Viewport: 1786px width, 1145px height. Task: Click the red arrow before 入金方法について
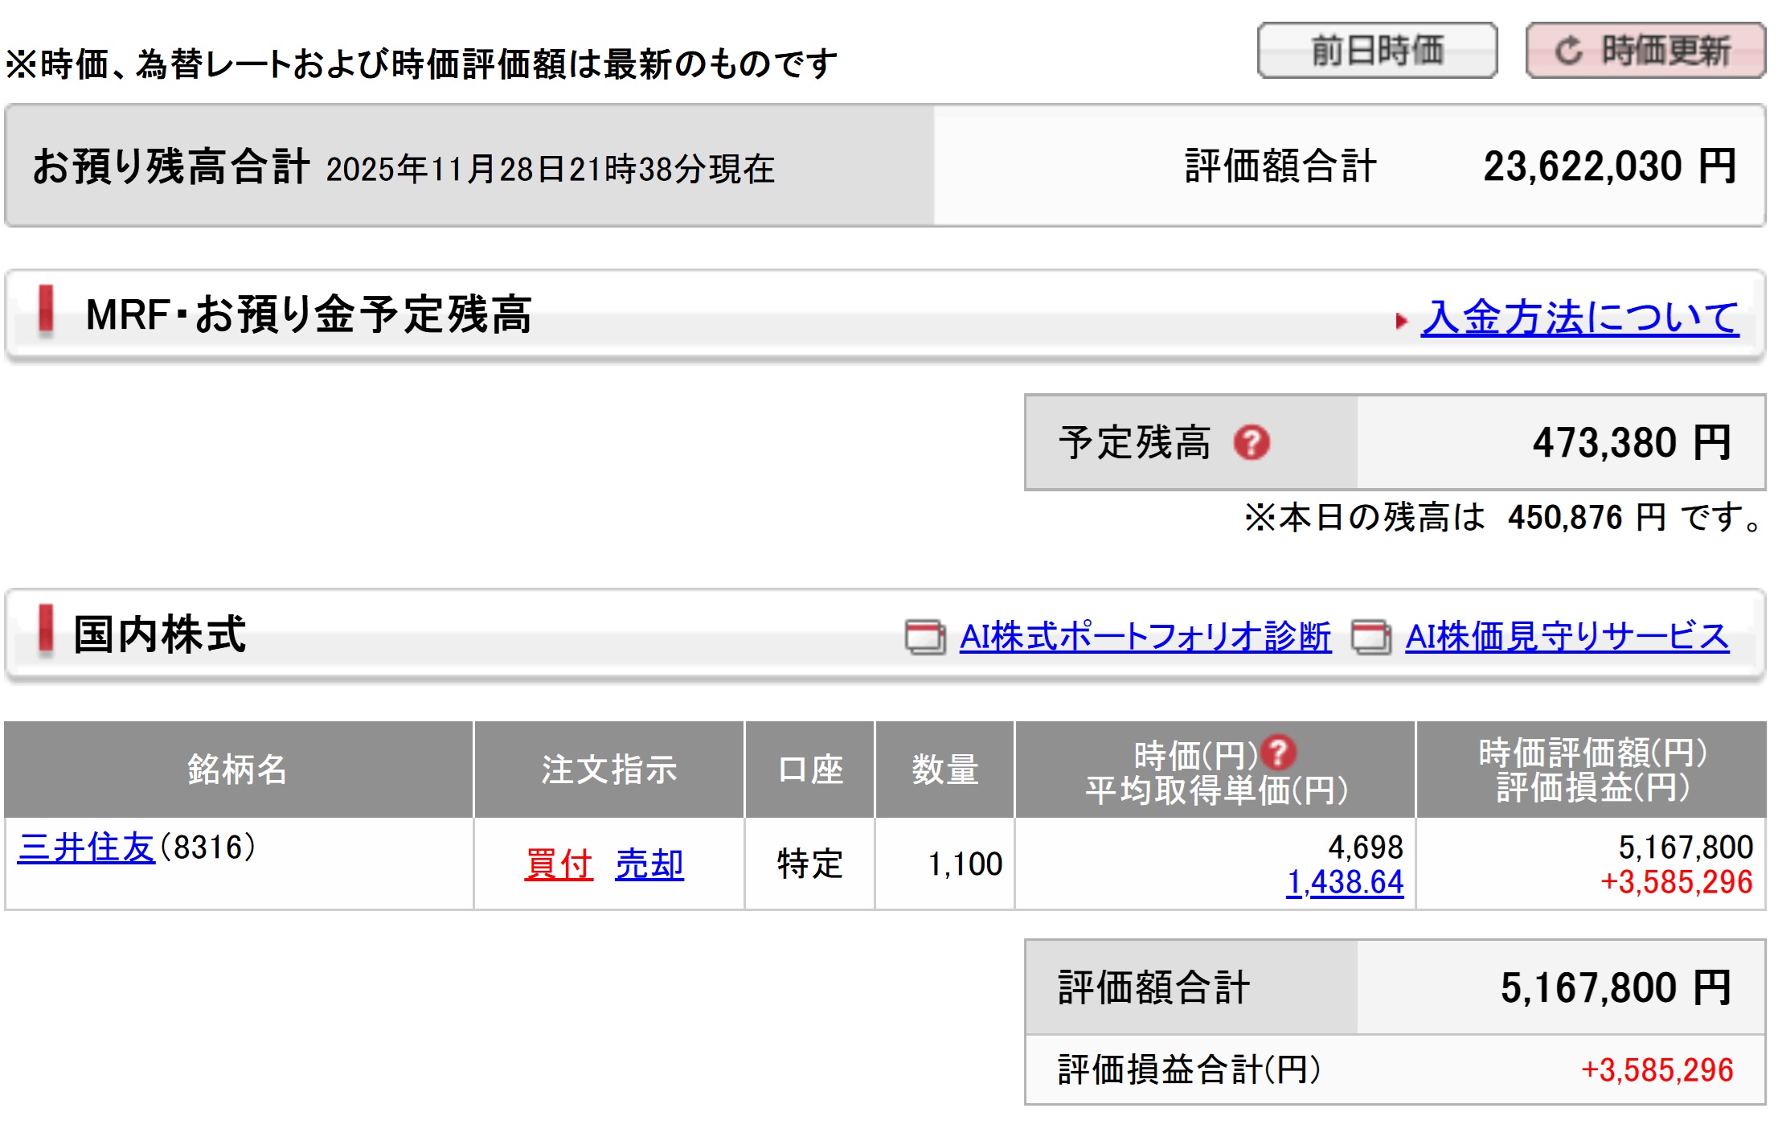[1401, 321]
